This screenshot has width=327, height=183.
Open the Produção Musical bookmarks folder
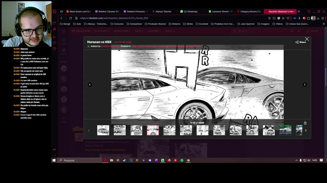[155, 24]
